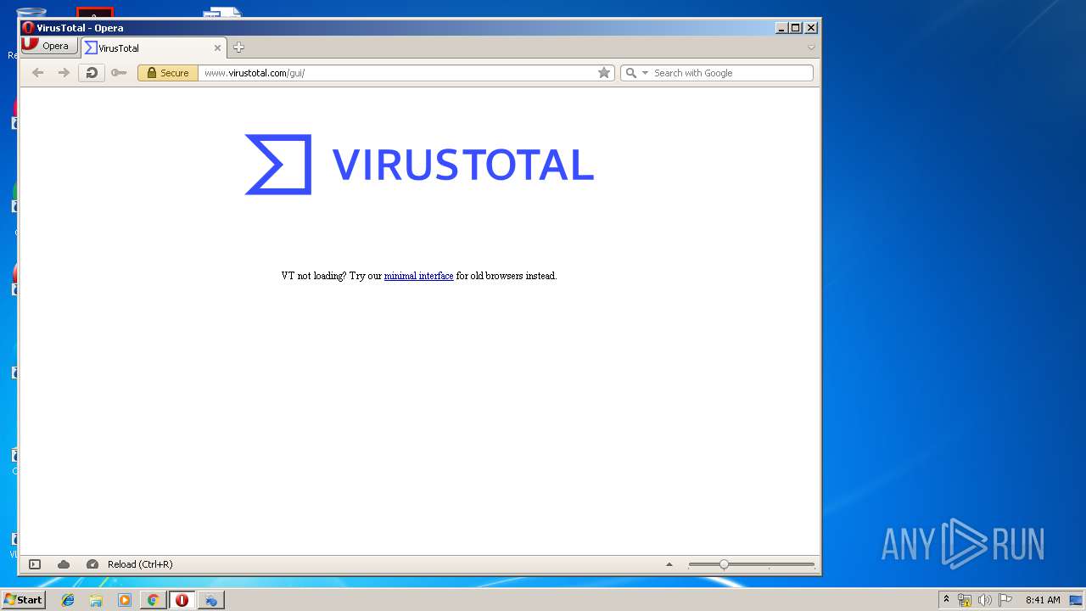The image size is (1086, 611).
Task: Click the Secure site badge
Action: (168, 73)
